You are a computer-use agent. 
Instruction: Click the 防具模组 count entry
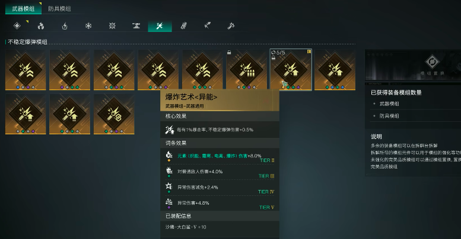pos(389,116)
